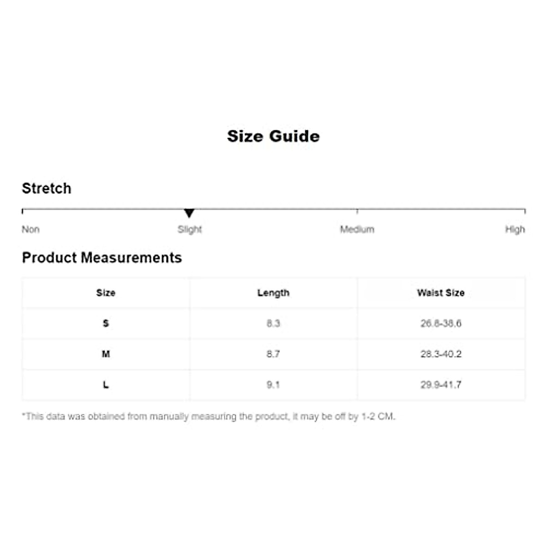The height and width of the screenshot is (546, 546).
Task: Click the black triangle stretch indicator
Action: click(189, 213)
